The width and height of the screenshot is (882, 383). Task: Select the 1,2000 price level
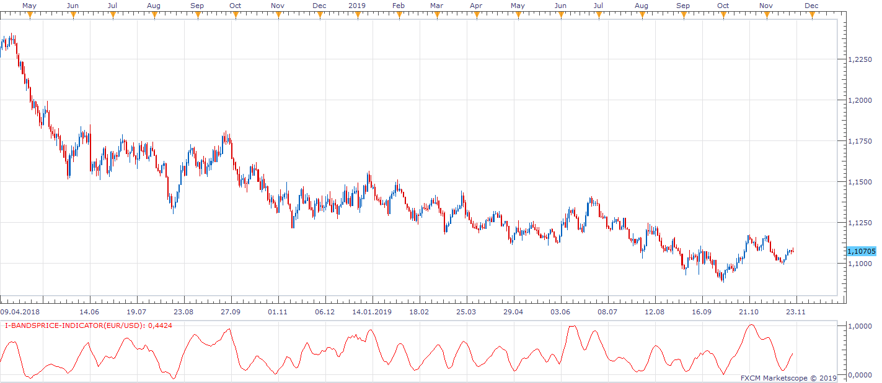(x=859, y=100)
